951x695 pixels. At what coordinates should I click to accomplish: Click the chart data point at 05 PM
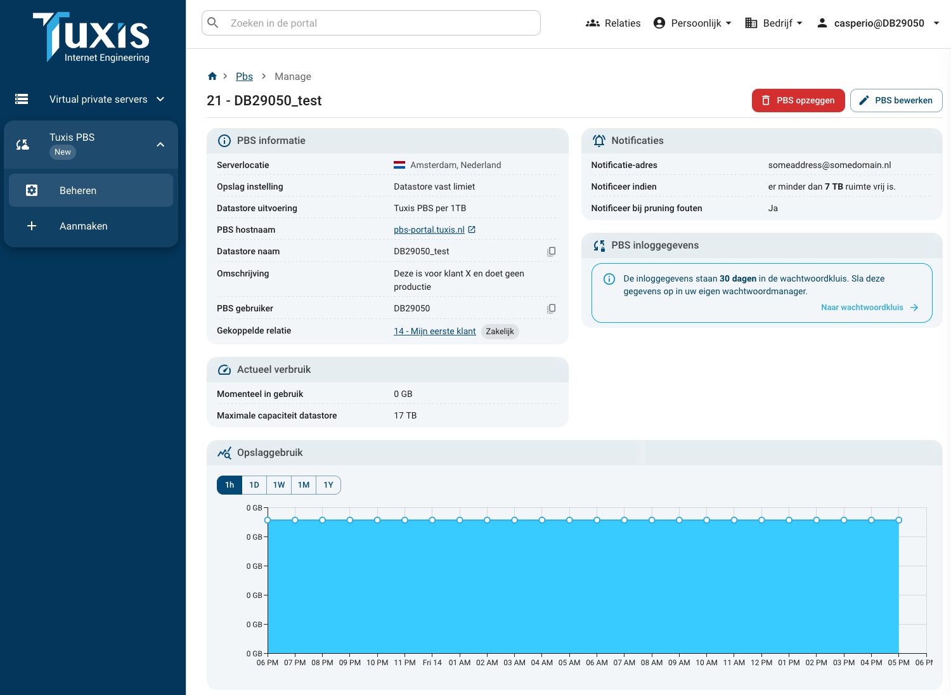point(898,520)
